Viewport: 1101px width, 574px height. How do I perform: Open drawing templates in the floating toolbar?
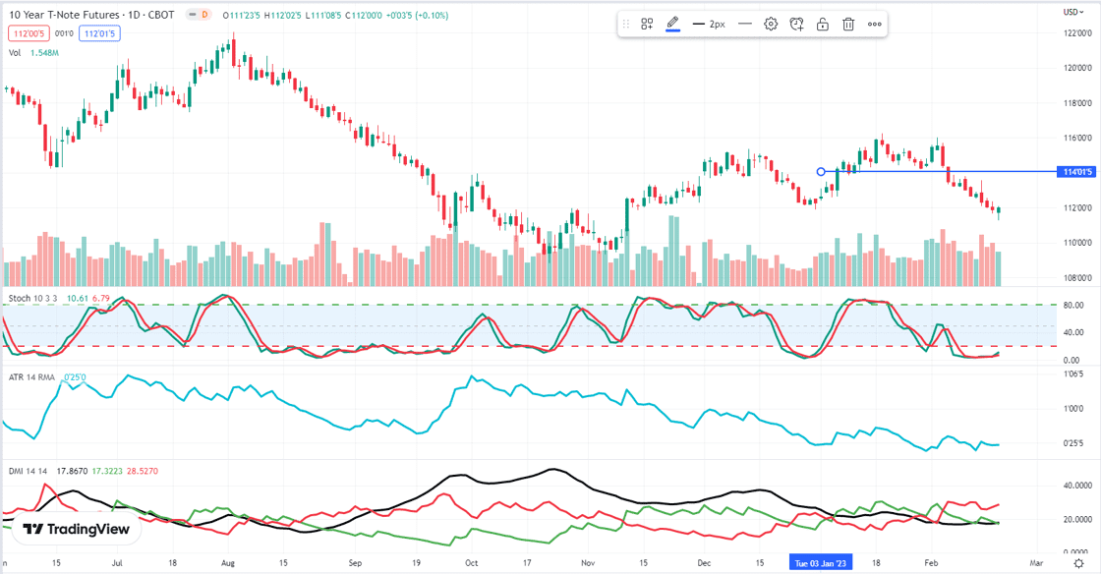pyautogui.click(x=647, y=24)
